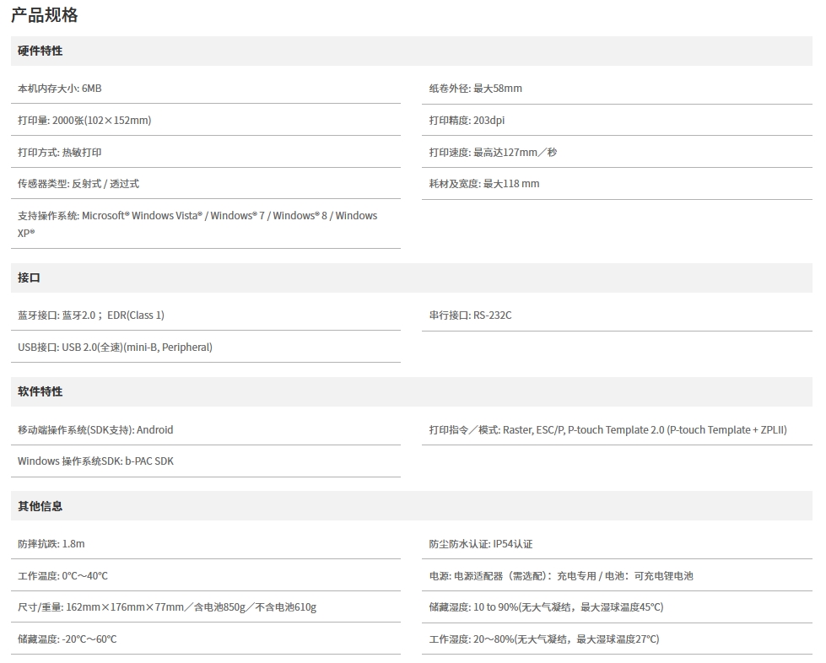The image size is (826, 663).
Task: Select the Windows 操作系统SDK b-PAC row
Action: click(x=95, y=461)
